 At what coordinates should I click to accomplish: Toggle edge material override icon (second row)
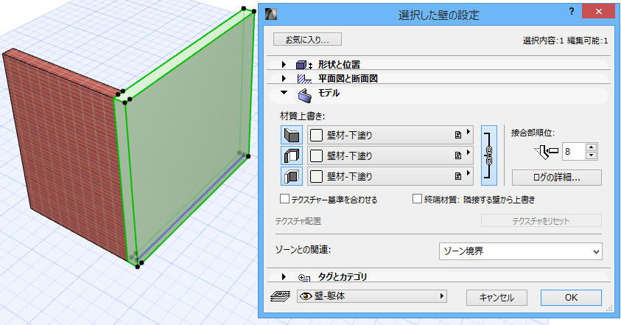[x=292, y=155]
